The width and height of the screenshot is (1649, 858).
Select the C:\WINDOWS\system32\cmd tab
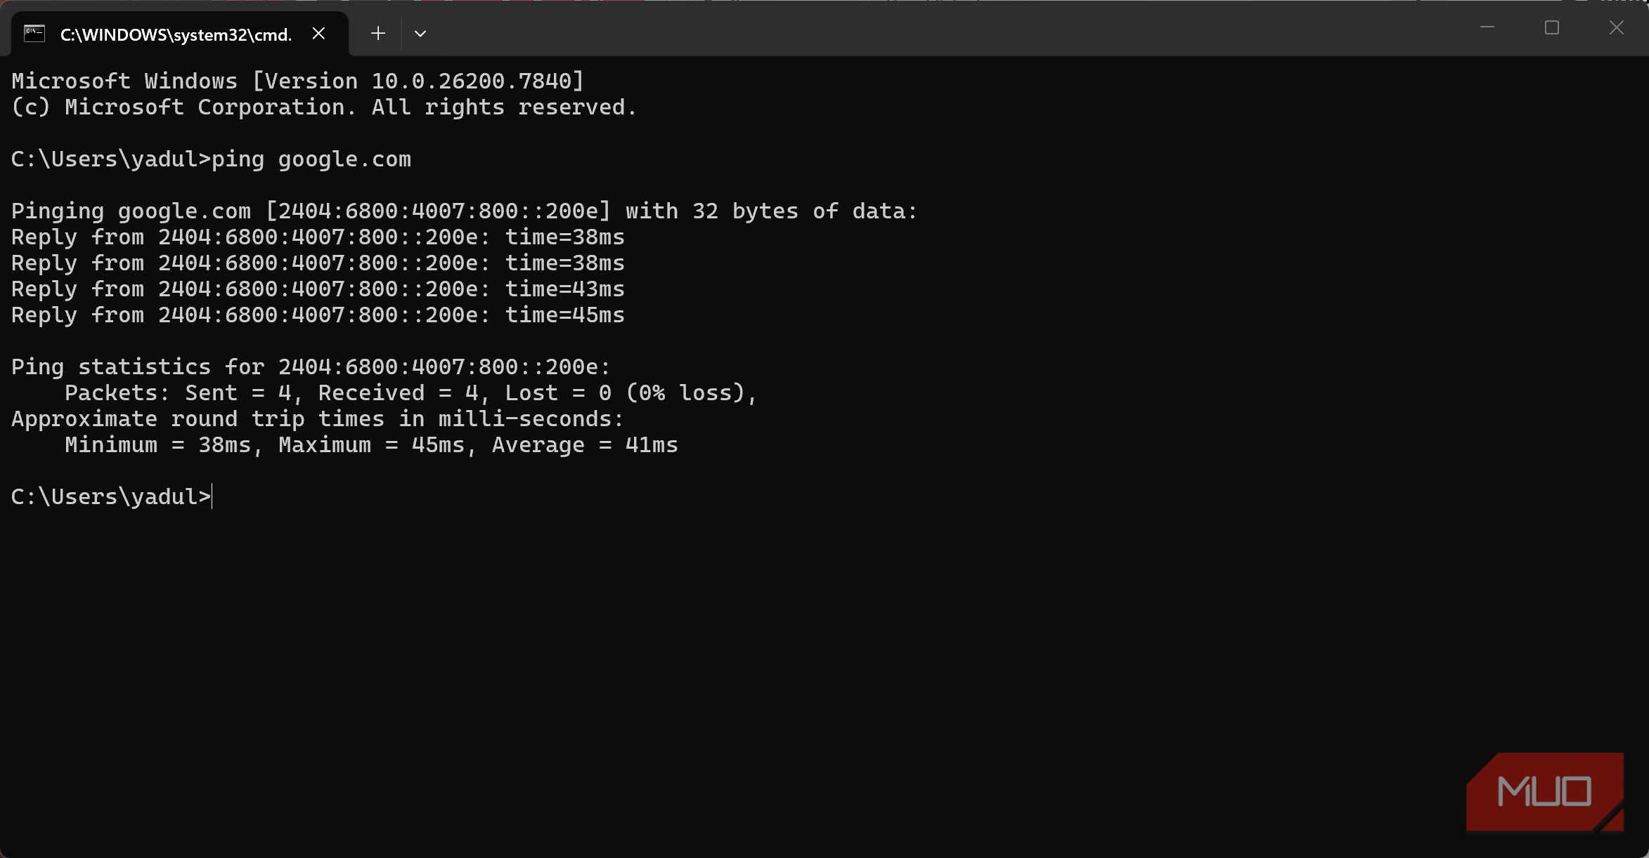(176, 34)
